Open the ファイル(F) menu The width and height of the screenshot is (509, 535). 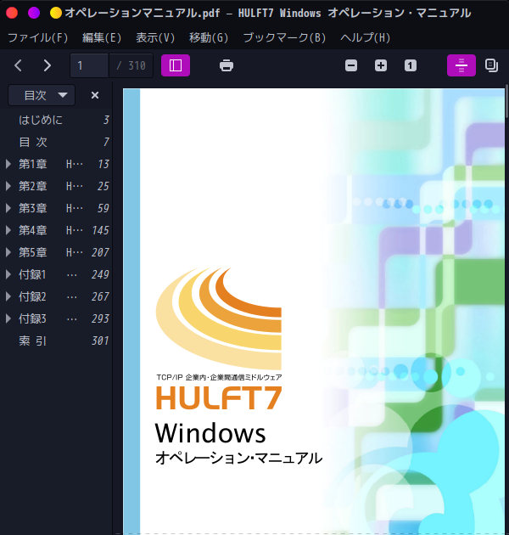coord(38,37)
